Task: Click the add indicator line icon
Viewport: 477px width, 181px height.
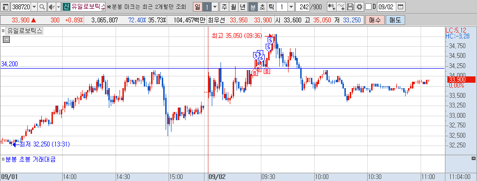Action: [341, 6]
